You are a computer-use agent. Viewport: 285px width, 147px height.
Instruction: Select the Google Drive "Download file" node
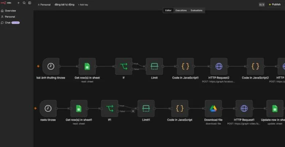[x=213, y=109]
